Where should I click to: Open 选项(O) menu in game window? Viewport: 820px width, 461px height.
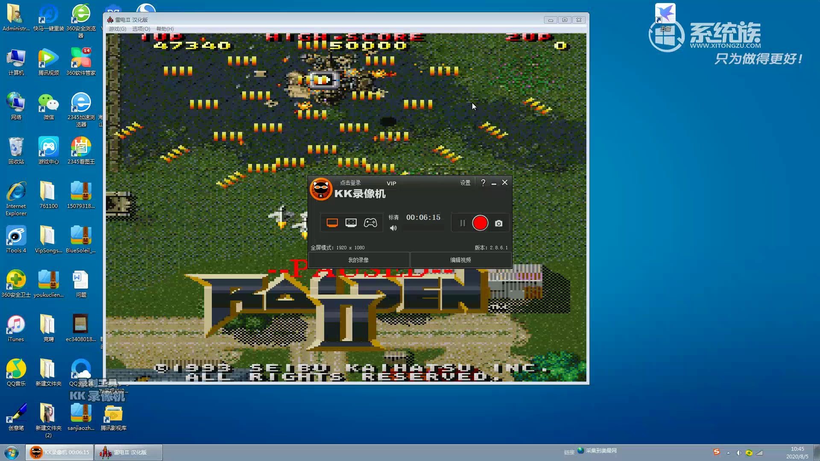(x=141, y=29)
